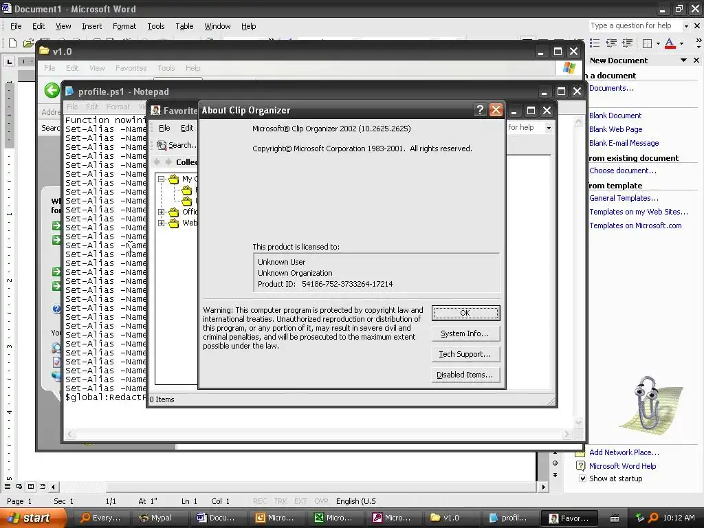The height and width of the screenshot is (528, 704).
Task: Open Word's Window menu
Action: coord(217,26)
